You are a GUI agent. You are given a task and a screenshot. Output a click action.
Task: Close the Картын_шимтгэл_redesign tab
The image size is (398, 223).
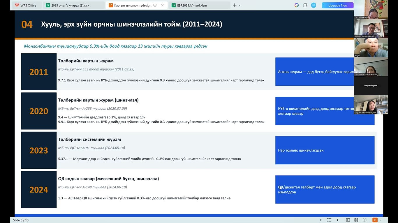coord(162,5)
